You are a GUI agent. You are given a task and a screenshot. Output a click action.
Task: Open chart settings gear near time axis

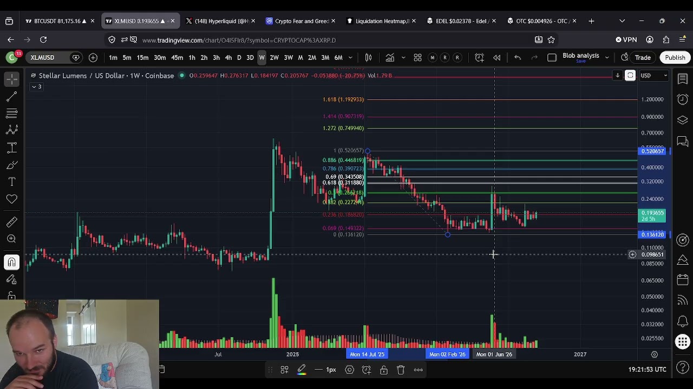654,354
